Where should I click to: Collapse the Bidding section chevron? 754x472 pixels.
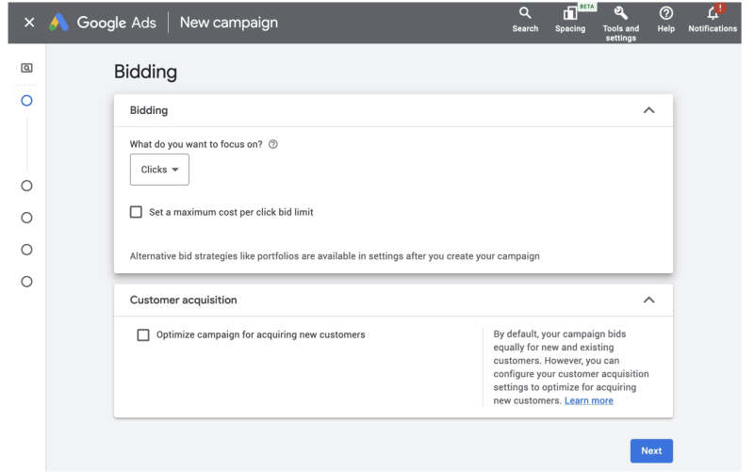tap(648, 110)
